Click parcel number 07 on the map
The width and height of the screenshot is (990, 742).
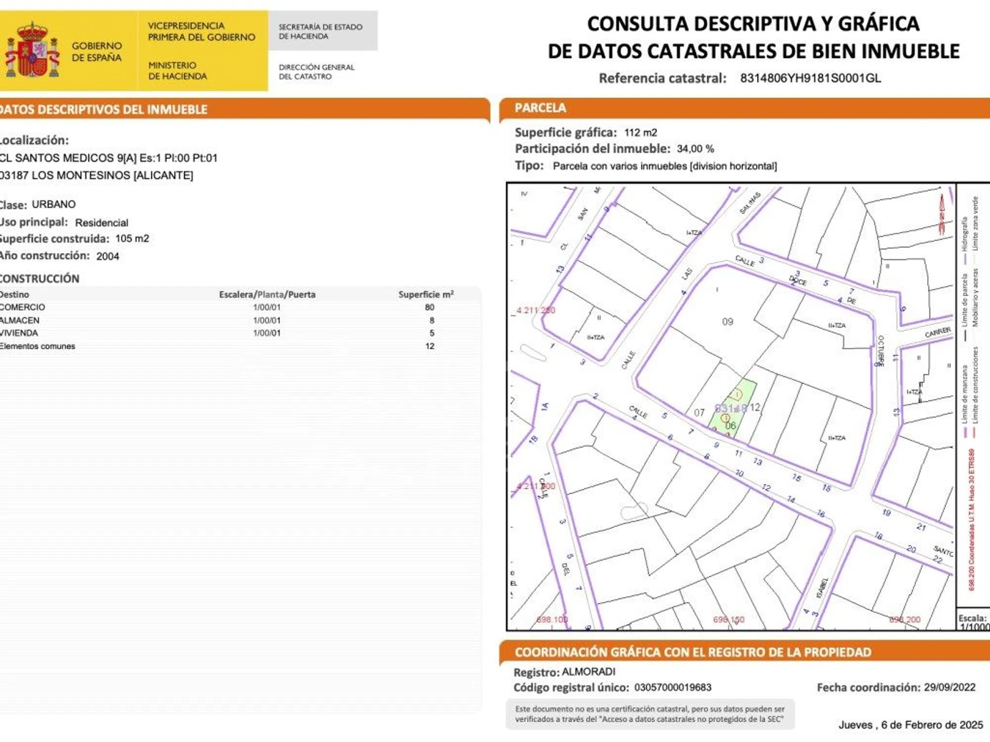pos(699,413)
